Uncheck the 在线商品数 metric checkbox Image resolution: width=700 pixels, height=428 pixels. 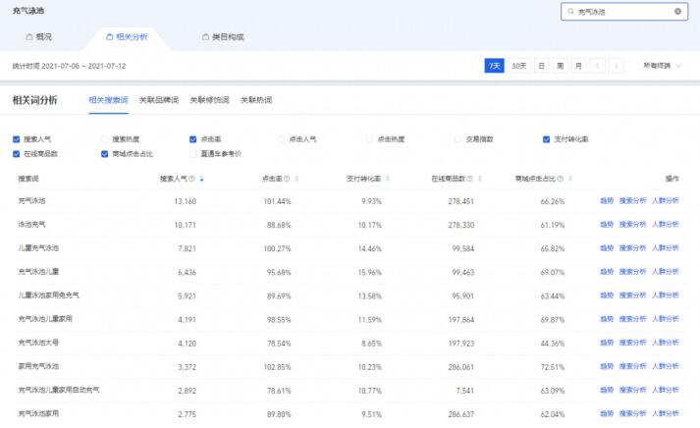(17, 154)
